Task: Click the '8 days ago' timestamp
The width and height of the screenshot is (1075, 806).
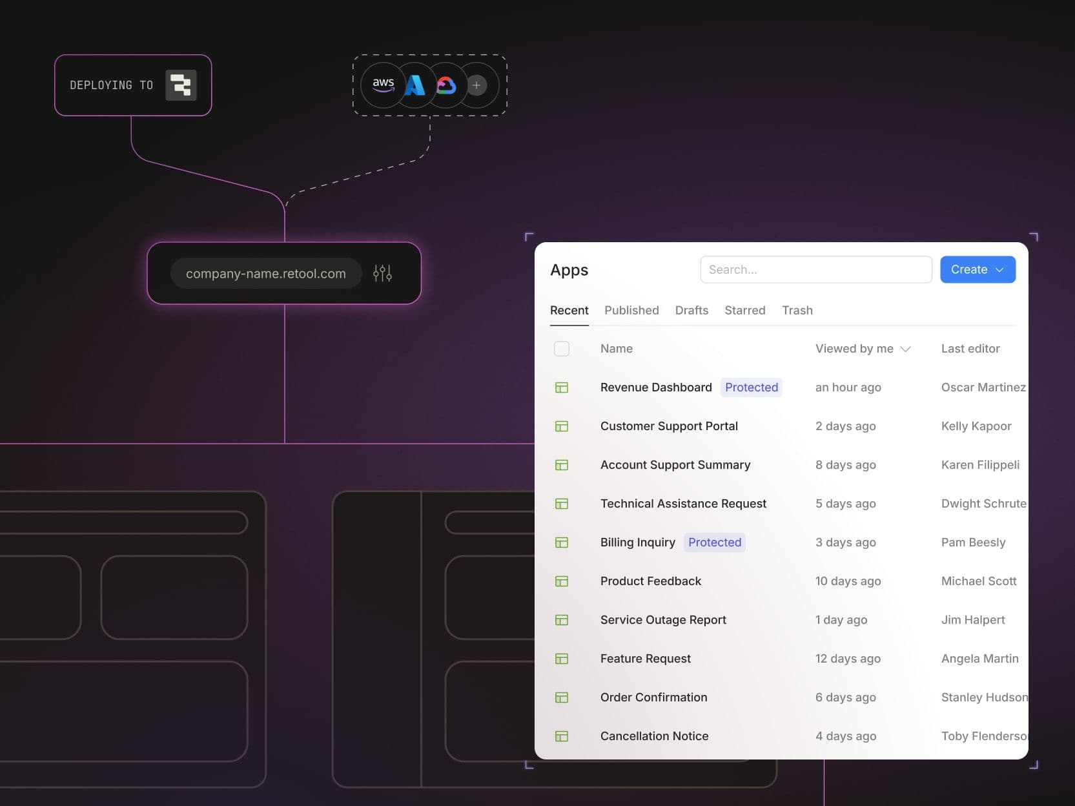Action: click(x=846, y=465)
